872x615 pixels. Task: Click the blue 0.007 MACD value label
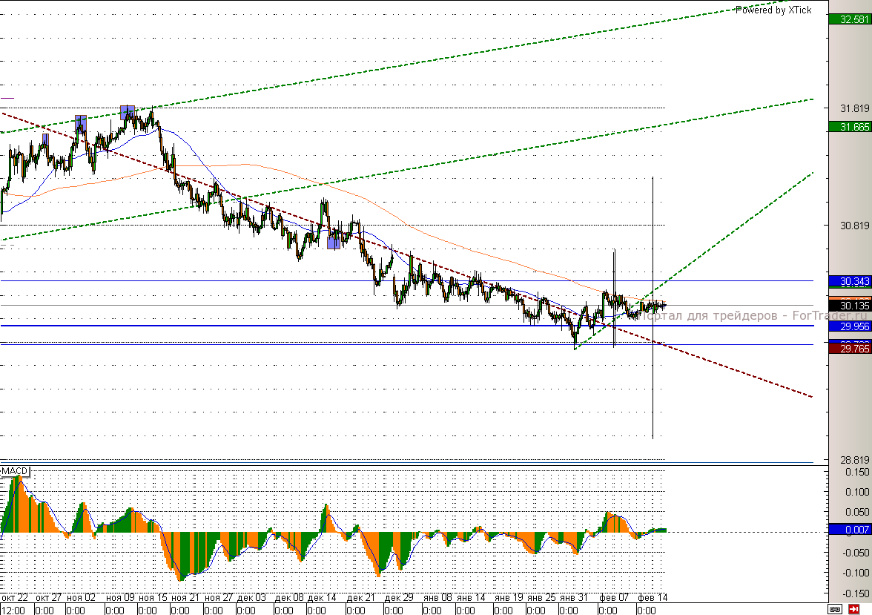click(850, 530)
